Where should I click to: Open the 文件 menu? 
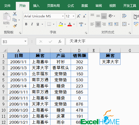tap(7, 6)
